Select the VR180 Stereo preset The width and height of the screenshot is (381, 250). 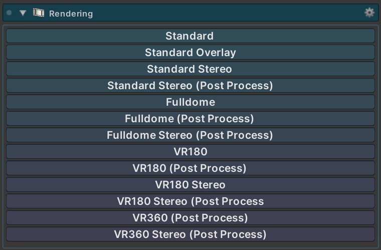(x=190, y=185)
